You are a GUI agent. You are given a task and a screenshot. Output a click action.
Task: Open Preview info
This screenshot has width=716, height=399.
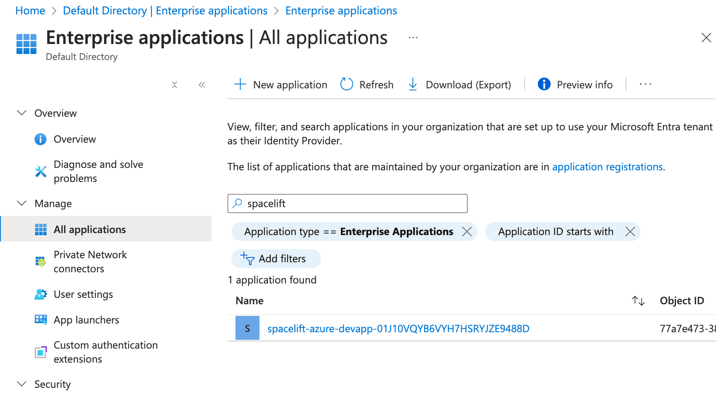coord(575,85)
